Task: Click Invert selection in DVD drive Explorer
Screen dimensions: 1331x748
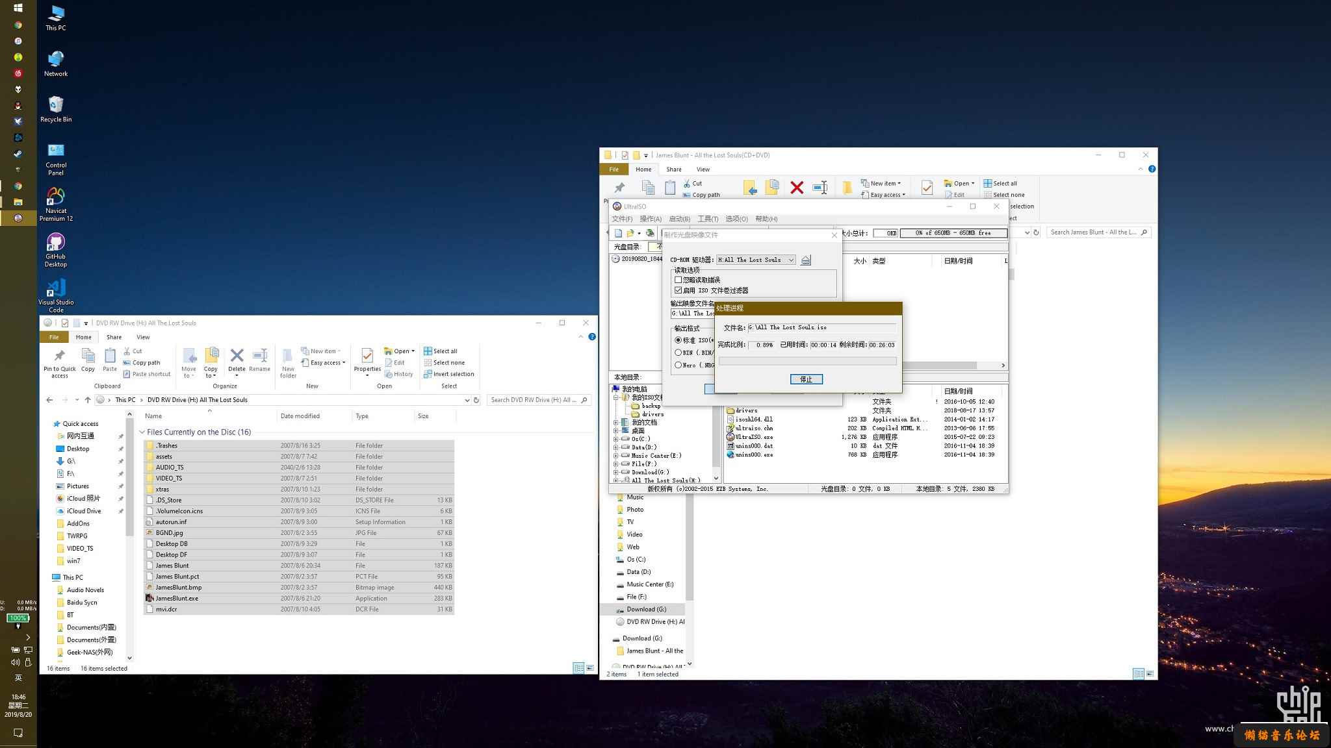Action: pos(449,375)
